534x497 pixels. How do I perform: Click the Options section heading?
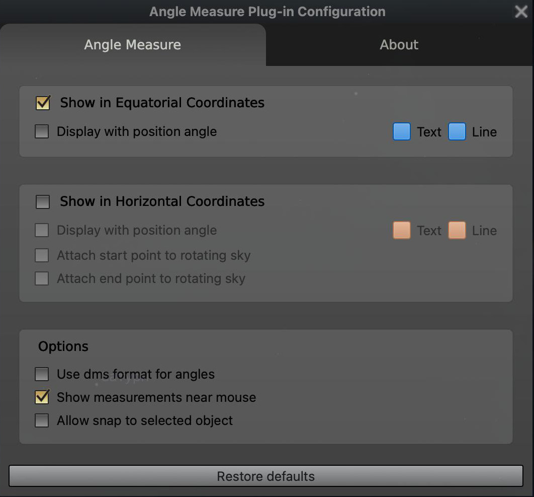(x=63, y=346)
